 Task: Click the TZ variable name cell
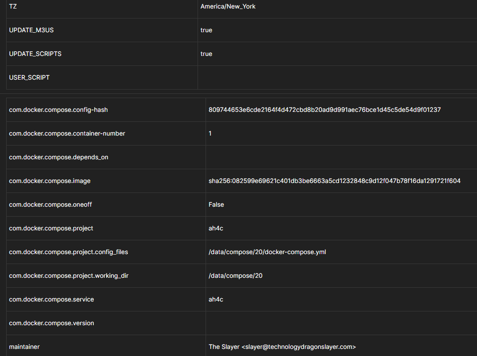[13, 7]
